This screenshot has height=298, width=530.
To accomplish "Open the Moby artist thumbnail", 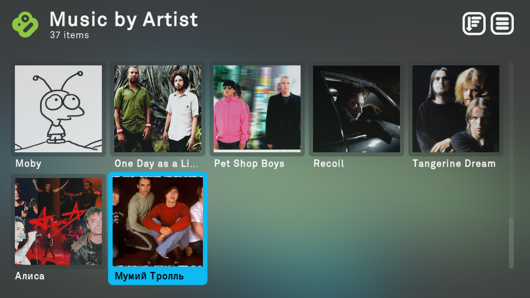I will click(x=58, y=109).
